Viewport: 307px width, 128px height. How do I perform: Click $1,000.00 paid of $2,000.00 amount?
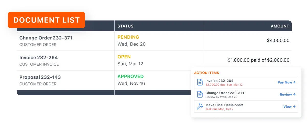(259, 60)
